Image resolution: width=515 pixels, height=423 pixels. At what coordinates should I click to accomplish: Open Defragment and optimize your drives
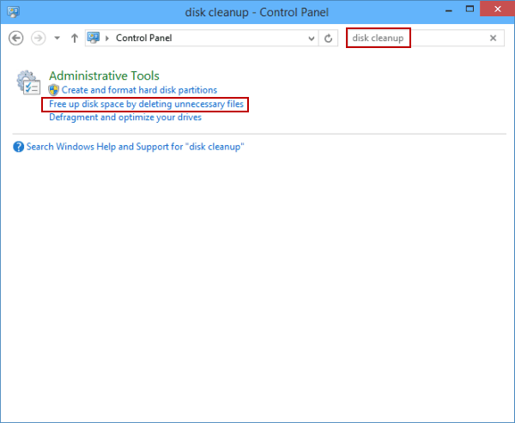click(125, 118)
